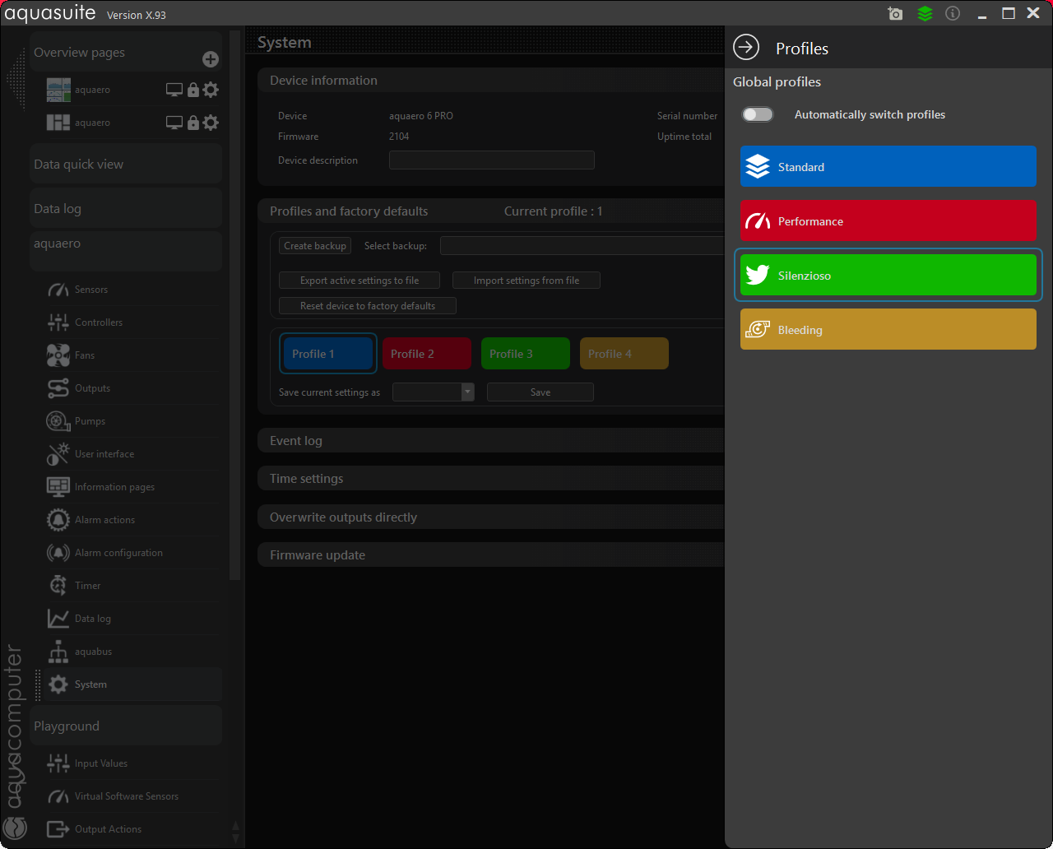Image resolution: width=1053 pixels, height=849 pixels.
Task: Activate the Performance global profile
Action: tap(888, 221)
